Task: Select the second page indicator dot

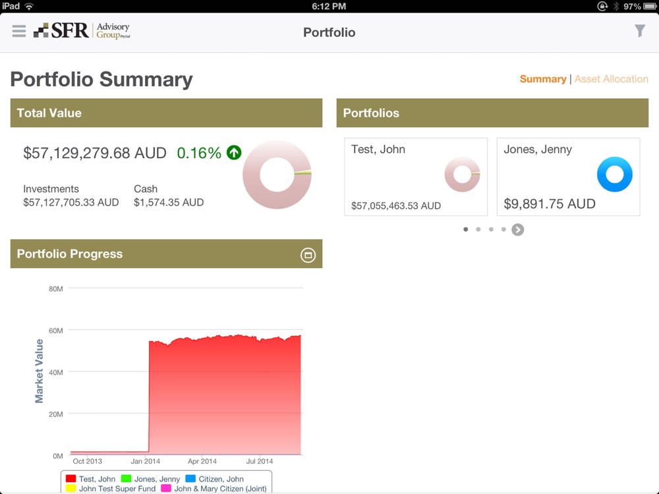Action: pos(478,230)
